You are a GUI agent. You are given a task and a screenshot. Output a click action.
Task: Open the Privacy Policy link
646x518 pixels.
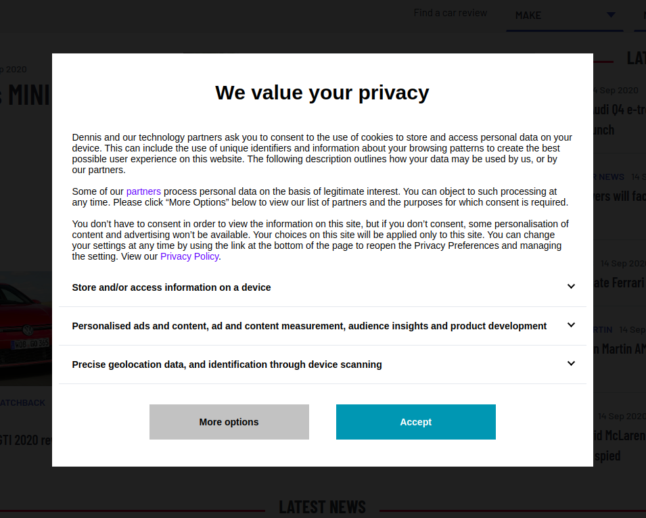click(x=189, y=256)
